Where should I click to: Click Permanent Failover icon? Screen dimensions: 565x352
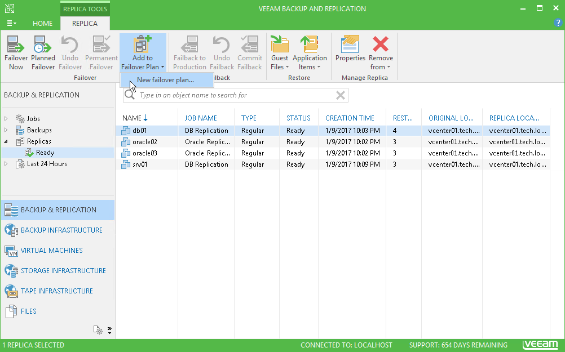pyautogui.click(x=101, y=44)
